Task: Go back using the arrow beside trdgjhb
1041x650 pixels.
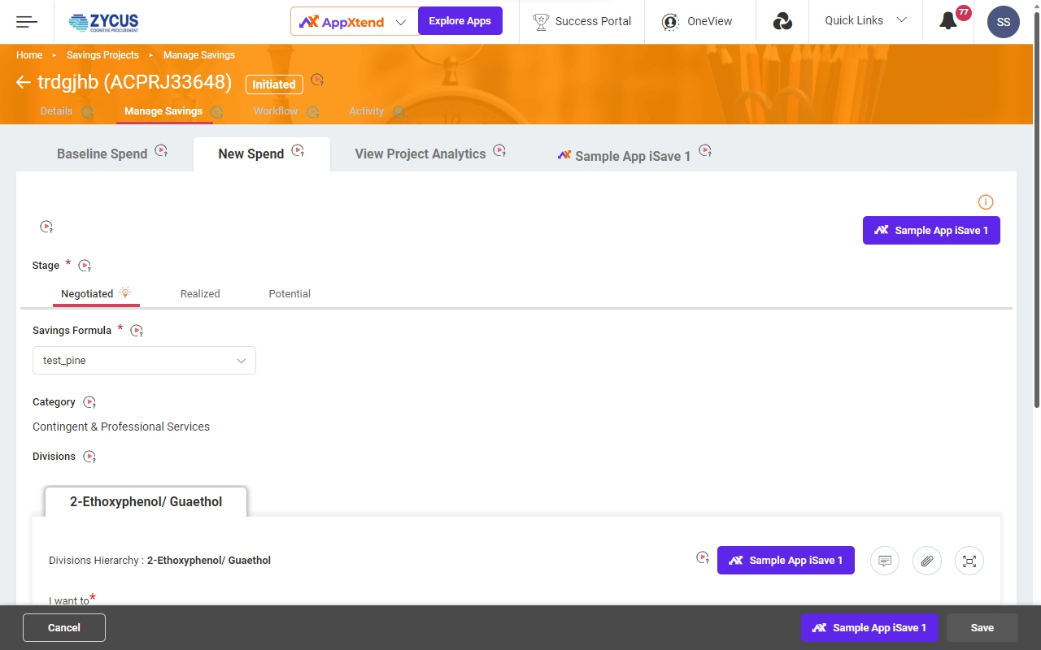Action: 24,82
